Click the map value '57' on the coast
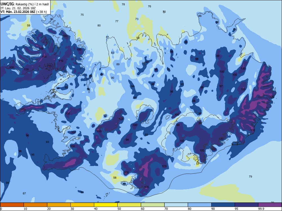The height and width of the screenshot is (211, 282). tap(198, 164)
